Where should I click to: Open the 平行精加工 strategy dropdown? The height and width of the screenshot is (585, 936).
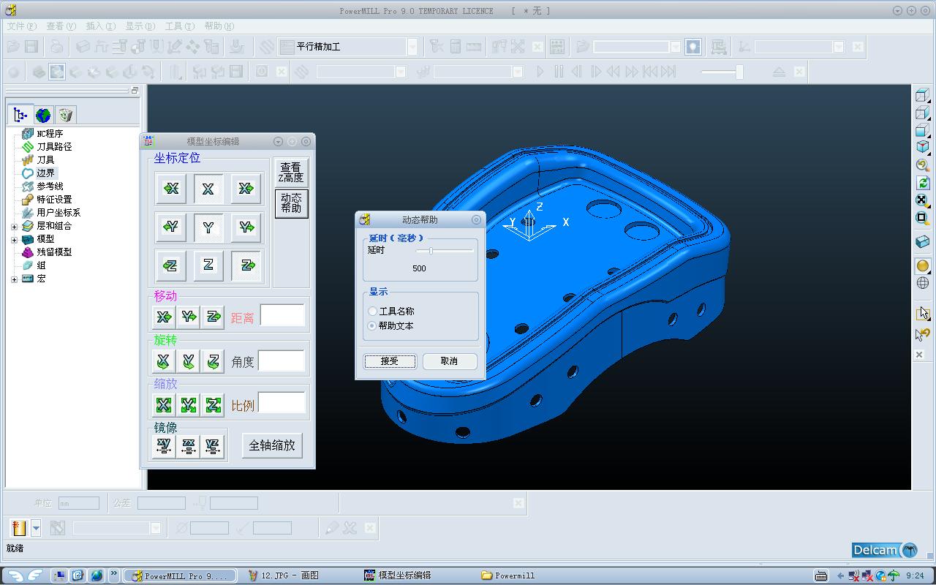(x=412, y=47)
